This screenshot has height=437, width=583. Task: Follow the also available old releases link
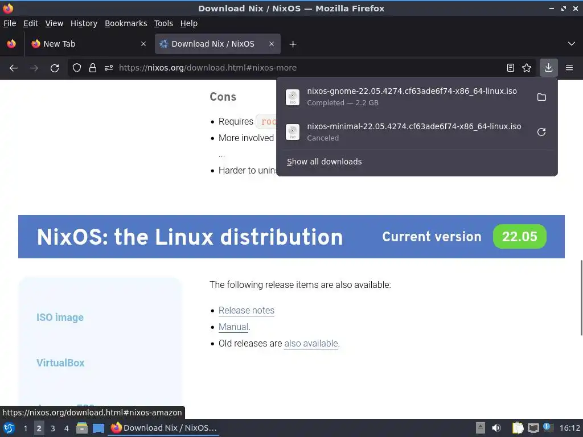point(311,343)
